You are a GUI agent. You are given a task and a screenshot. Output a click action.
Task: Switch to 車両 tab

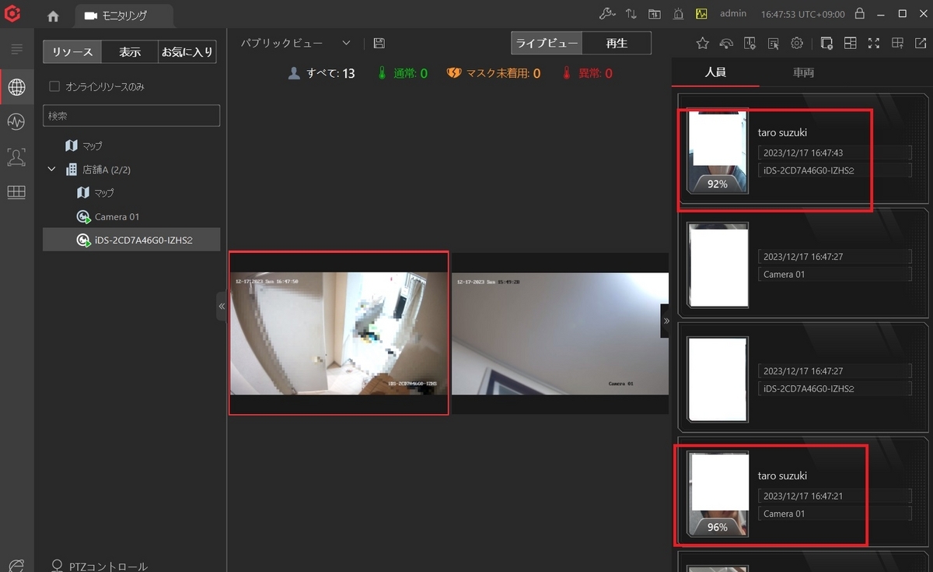803,72
